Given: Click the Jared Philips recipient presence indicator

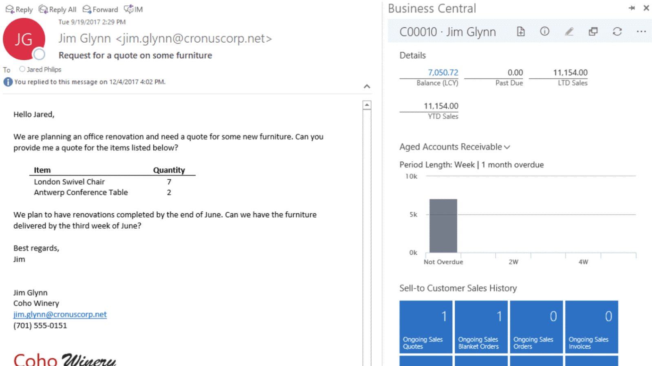Looking at the screenshot, I should tap(22, 69).
